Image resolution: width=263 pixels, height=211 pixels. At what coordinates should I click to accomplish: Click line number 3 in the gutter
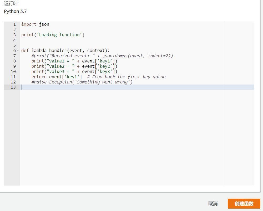pyautogui.click(x=14, y=35)
